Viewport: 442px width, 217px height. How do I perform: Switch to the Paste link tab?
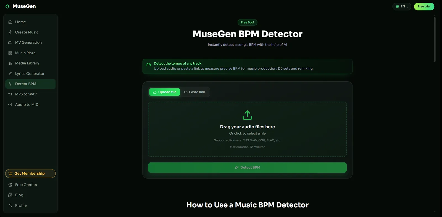[194, 92]
